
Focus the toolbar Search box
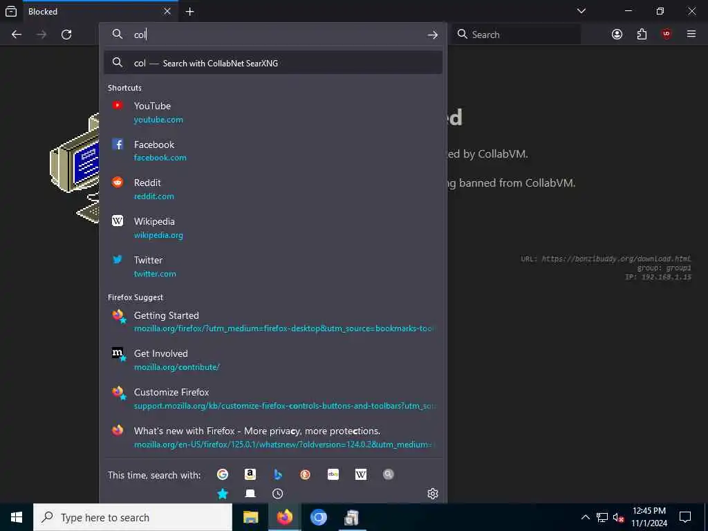point(516,35)
